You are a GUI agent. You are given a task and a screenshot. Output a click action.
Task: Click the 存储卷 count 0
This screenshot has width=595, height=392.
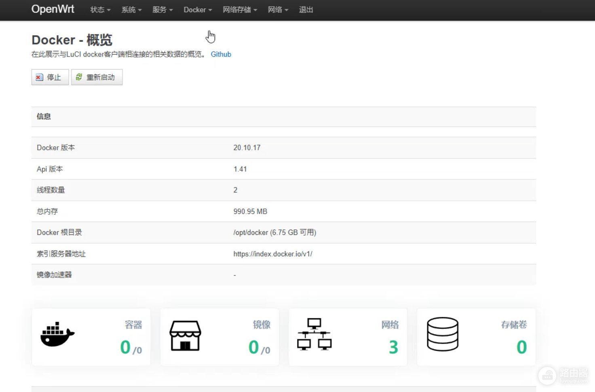click(x=521, y=347)
